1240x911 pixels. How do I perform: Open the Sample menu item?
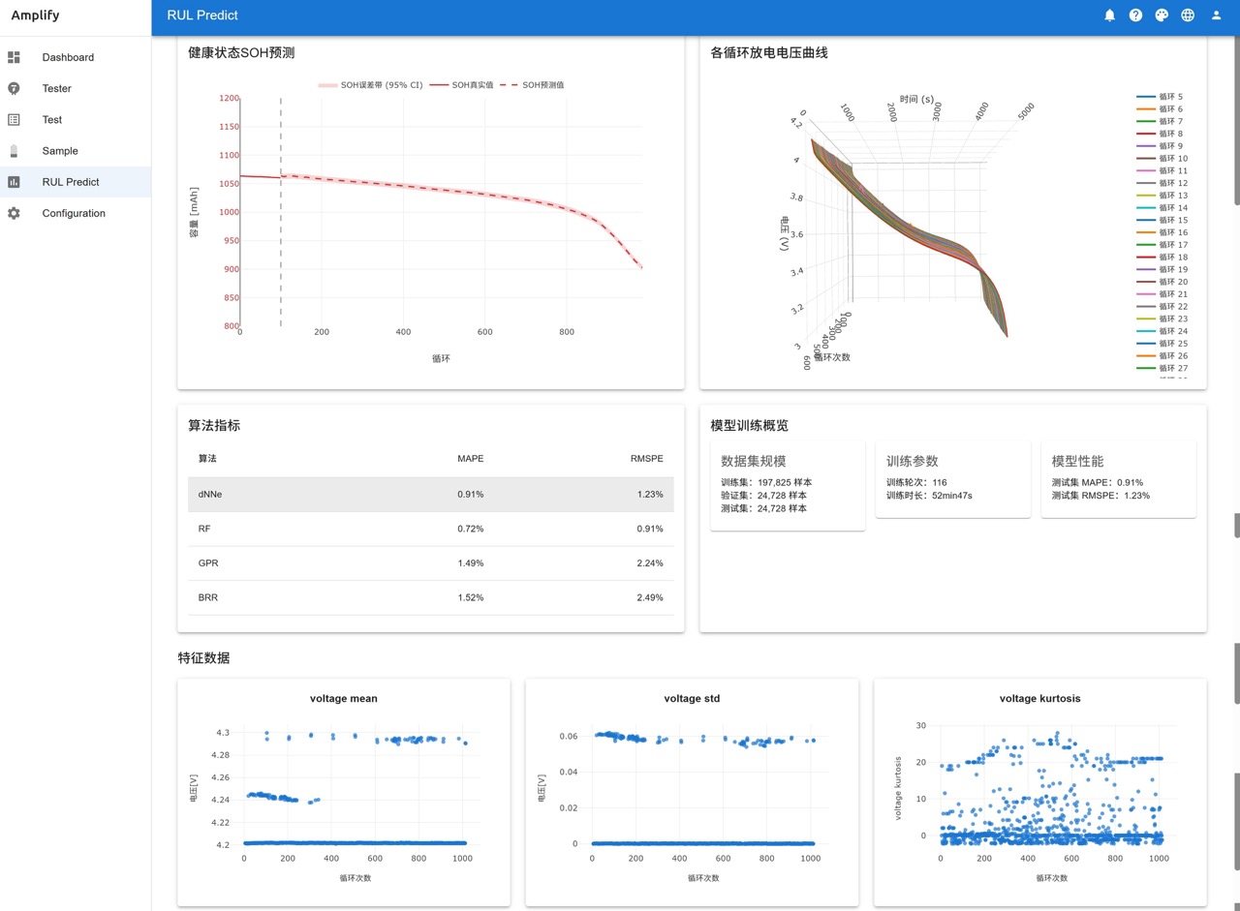[60, 151]
